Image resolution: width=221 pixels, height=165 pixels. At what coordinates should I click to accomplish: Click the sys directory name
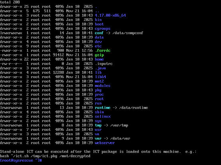[x=98, y=121]
